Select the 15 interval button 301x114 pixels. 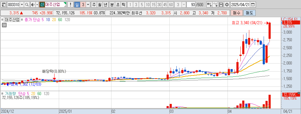pos(153,5)
